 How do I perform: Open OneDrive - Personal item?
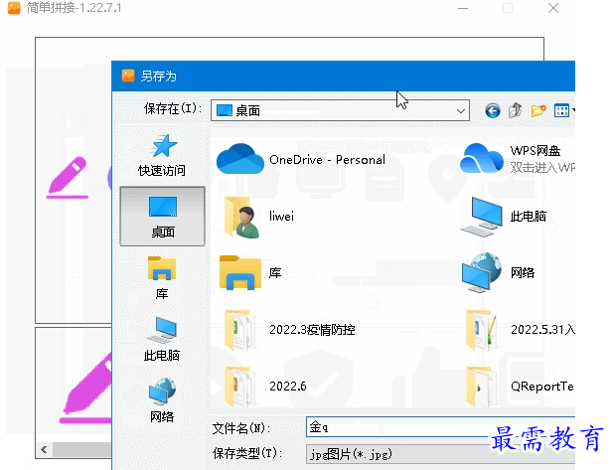click(x=301, y=159)
